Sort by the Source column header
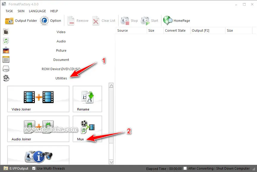The width and height of the screenshot is (257, 172). click(131, 30)
